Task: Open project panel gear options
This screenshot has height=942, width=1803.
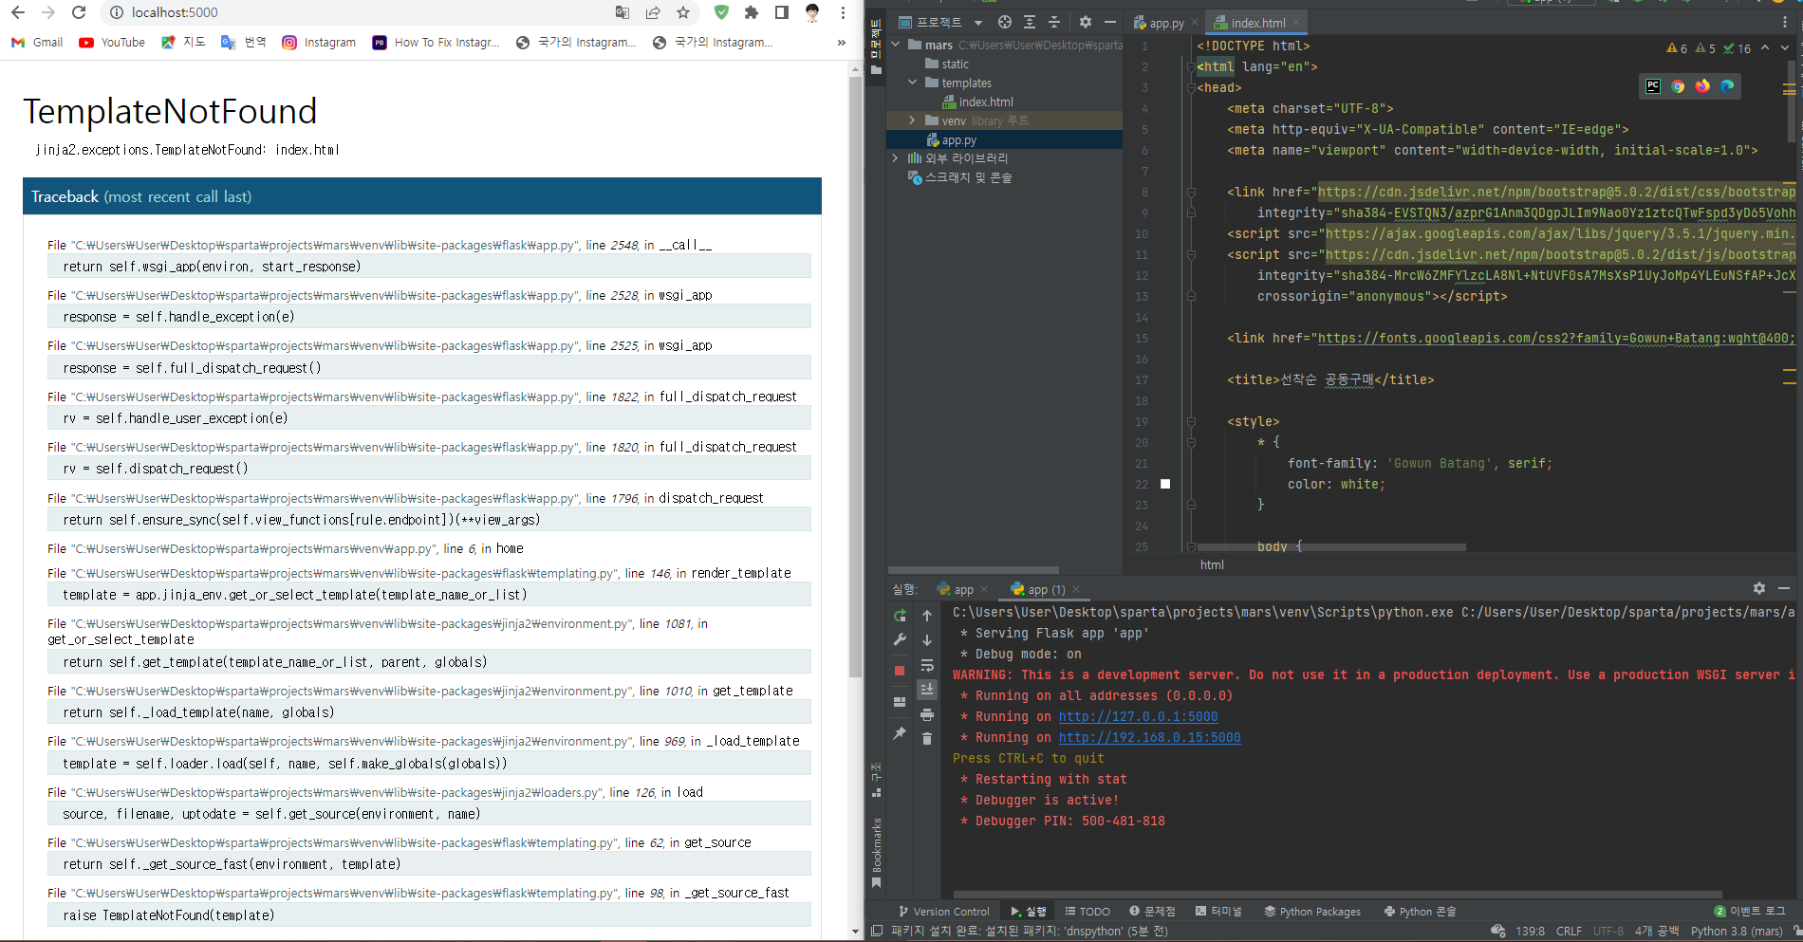Action: coord(1086,22)
